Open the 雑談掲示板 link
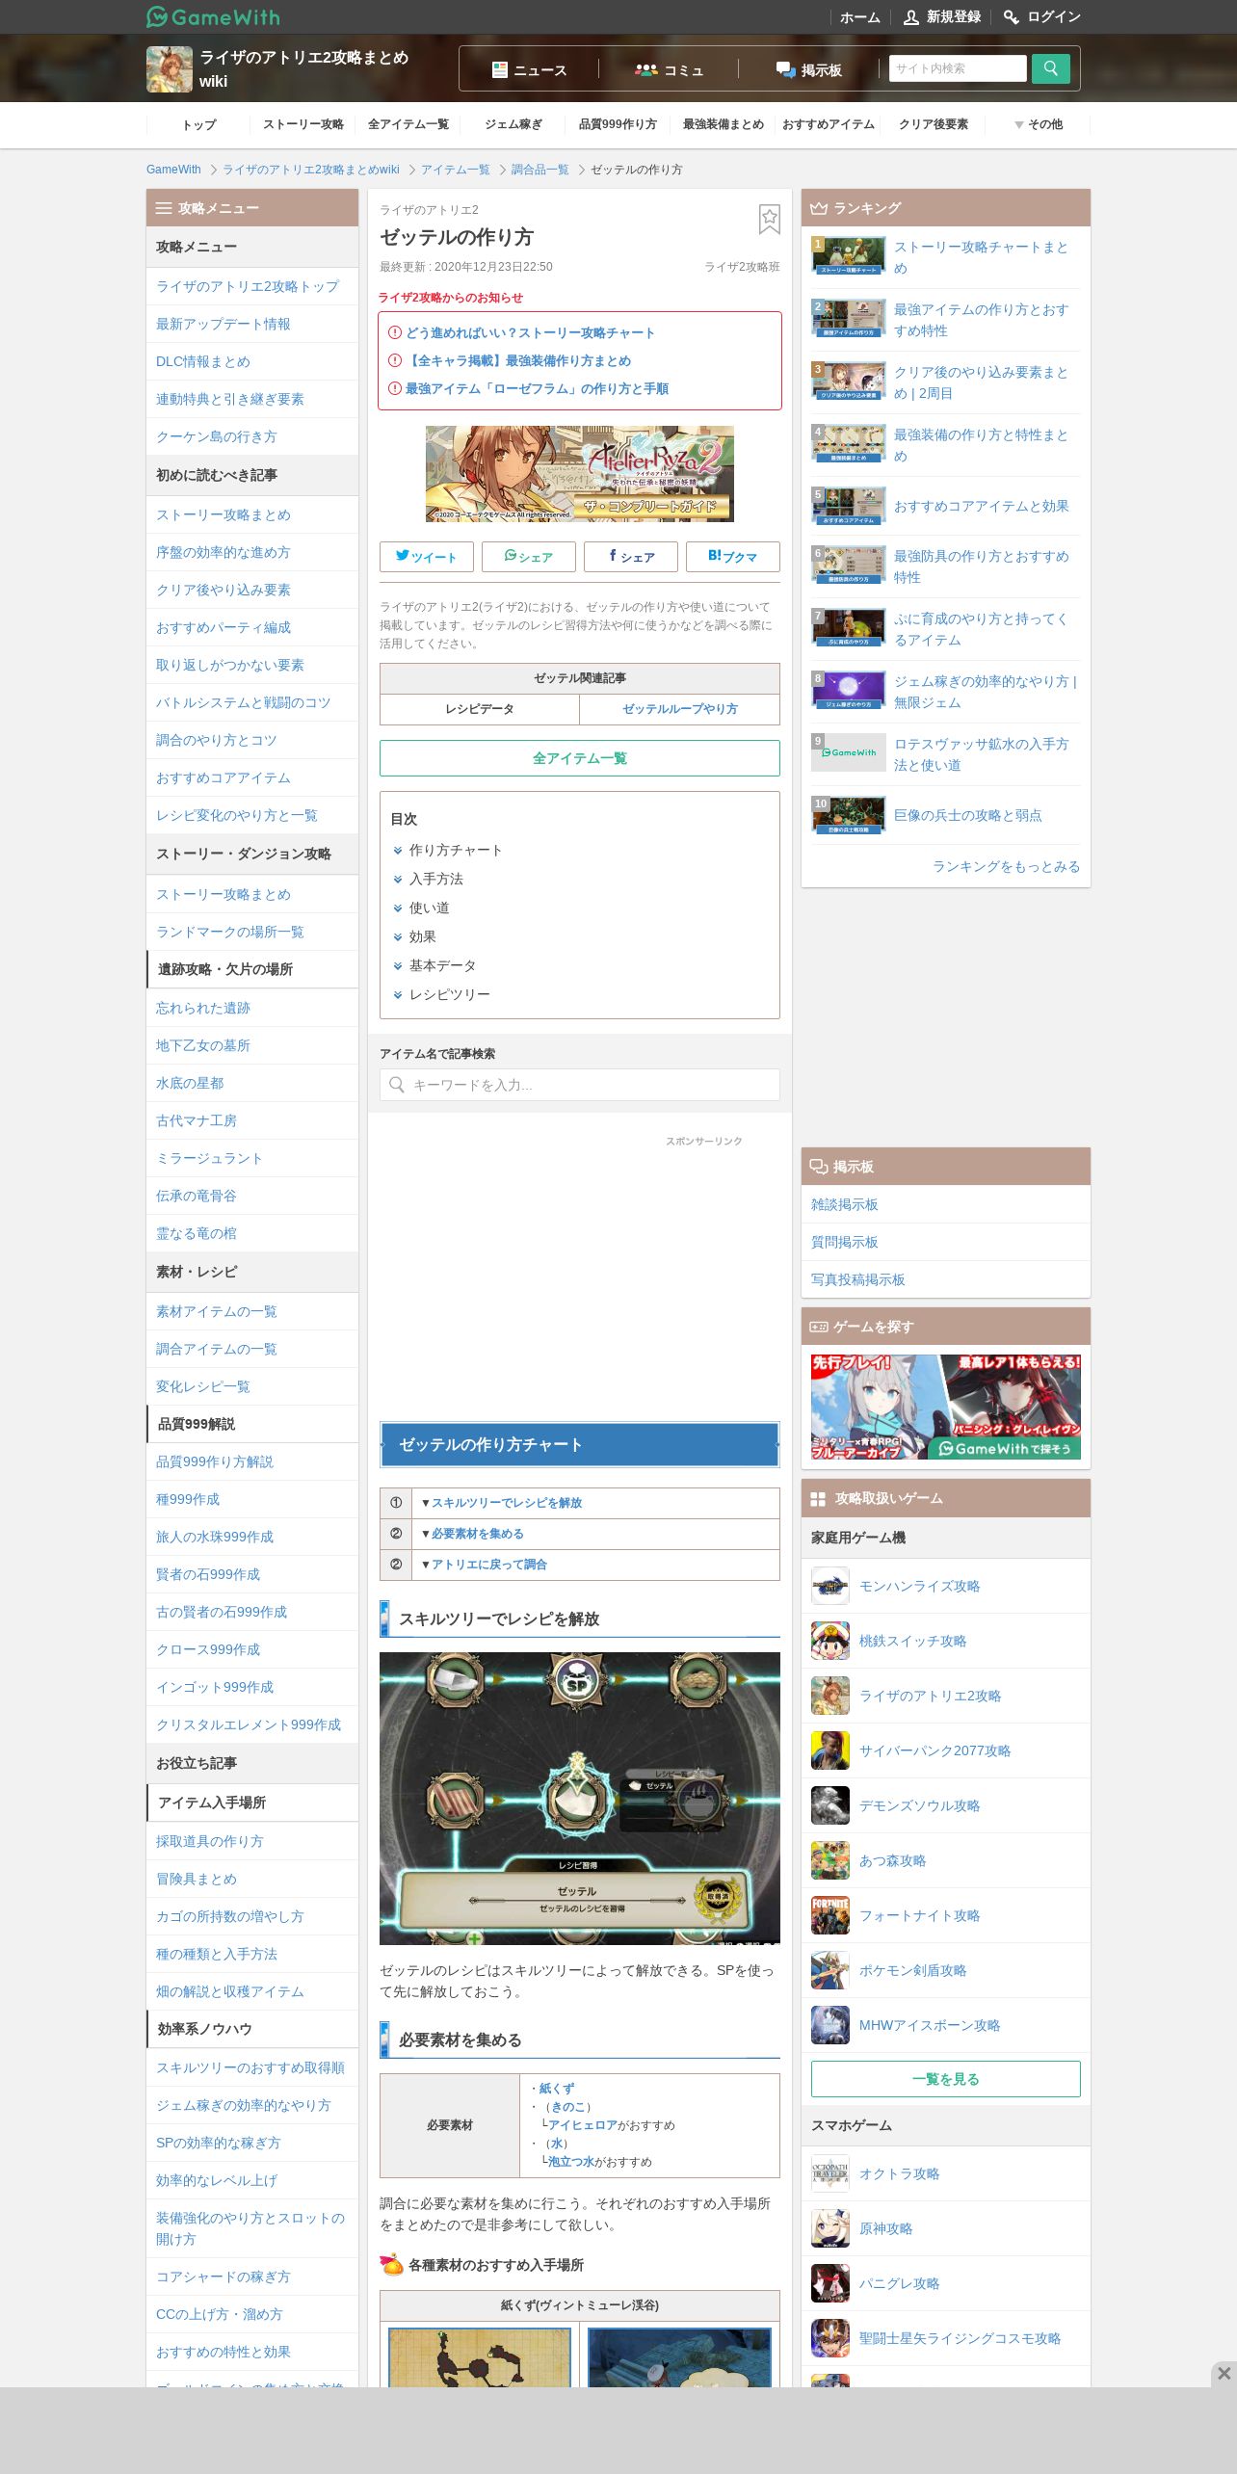 click(845, 1204)
